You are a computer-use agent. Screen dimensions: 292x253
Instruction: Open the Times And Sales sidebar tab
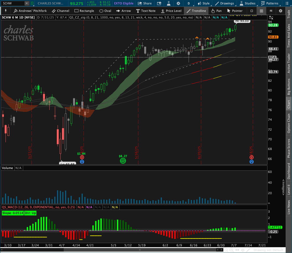click(289, 36)
